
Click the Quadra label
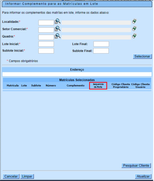pos(8,36)
